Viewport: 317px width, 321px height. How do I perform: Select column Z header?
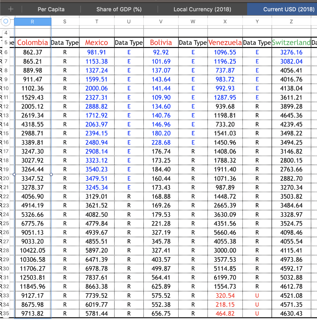(x=291, y=22)
